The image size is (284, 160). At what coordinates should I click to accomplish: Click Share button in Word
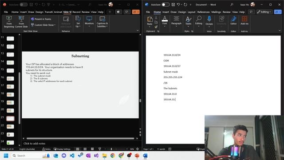tap(278, 12)
